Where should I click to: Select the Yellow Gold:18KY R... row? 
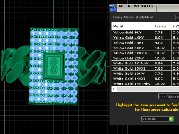click(145, 53)
